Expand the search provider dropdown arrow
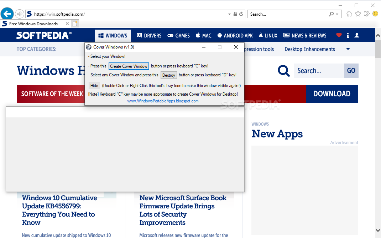Screen dimensions: 381x238 [x=337, y=14]
